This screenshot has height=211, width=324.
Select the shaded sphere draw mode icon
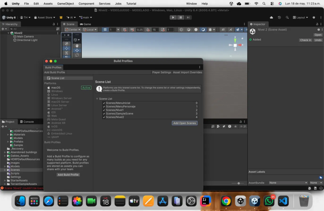(196, 29)
